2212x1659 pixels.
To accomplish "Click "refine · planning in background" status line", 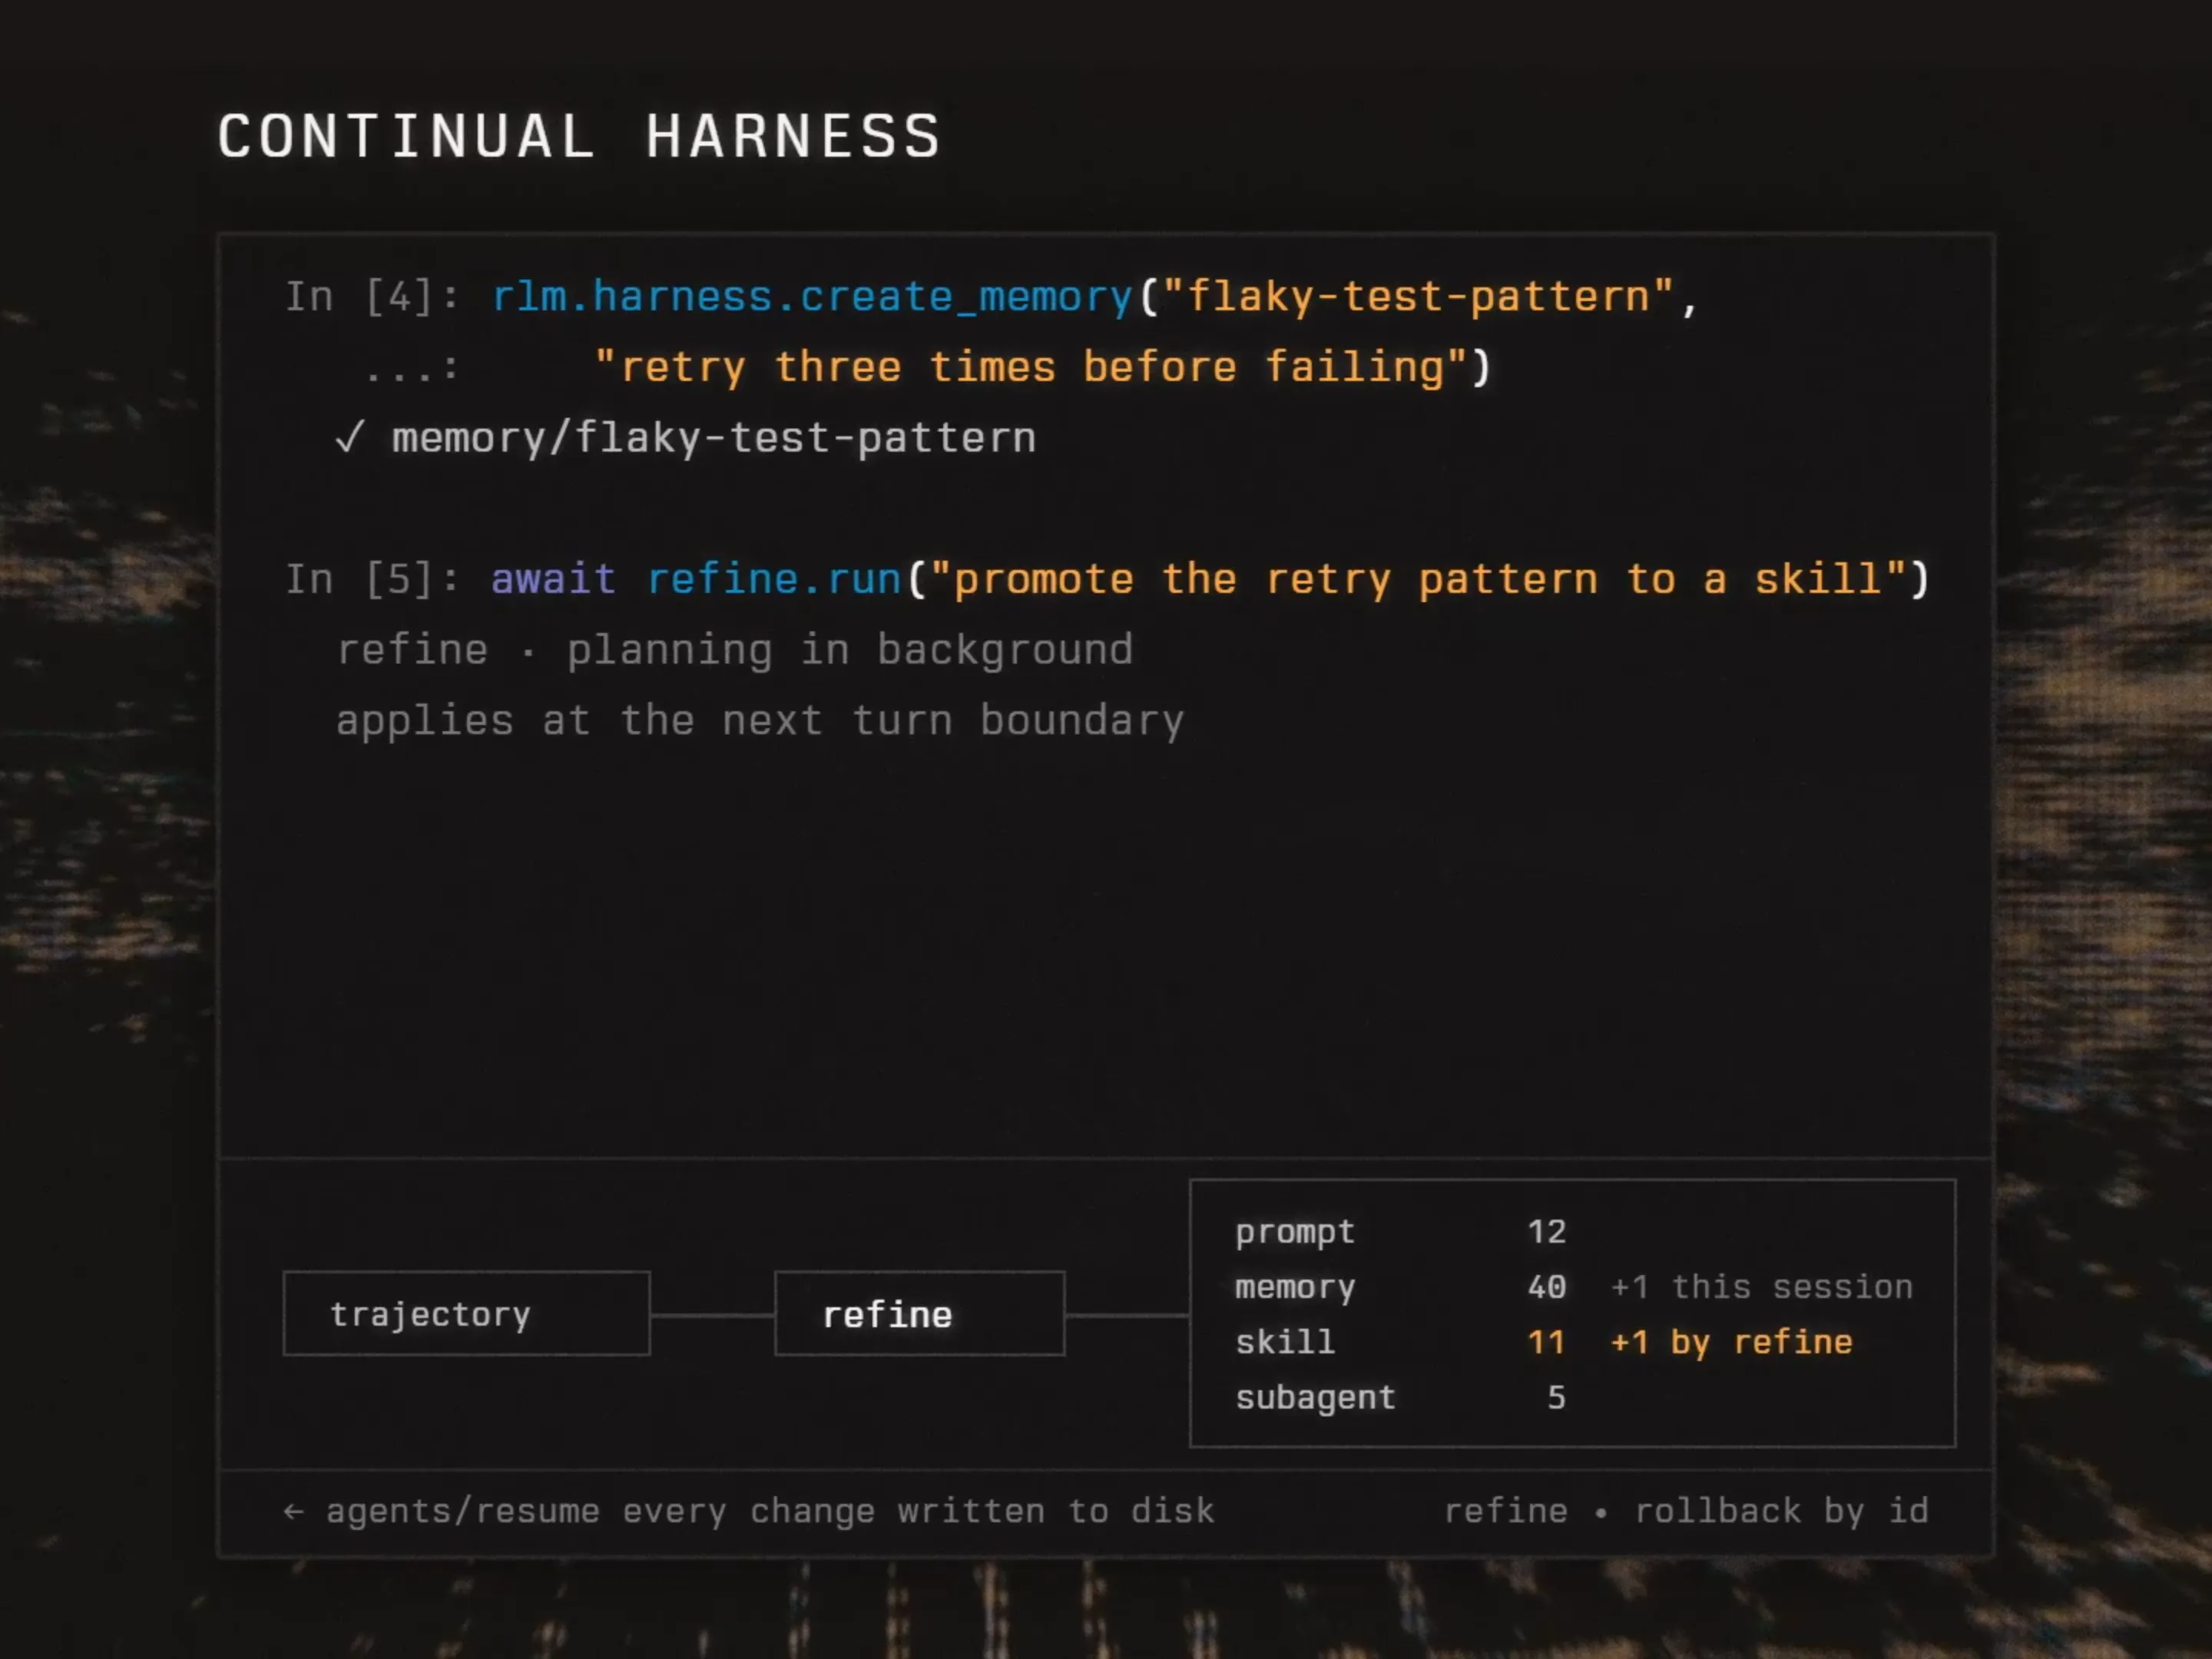I will 735,651.
